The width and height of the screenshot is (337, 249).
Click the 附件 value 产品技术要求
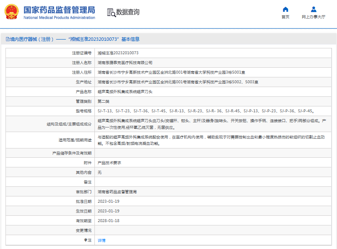click(110, 162)
